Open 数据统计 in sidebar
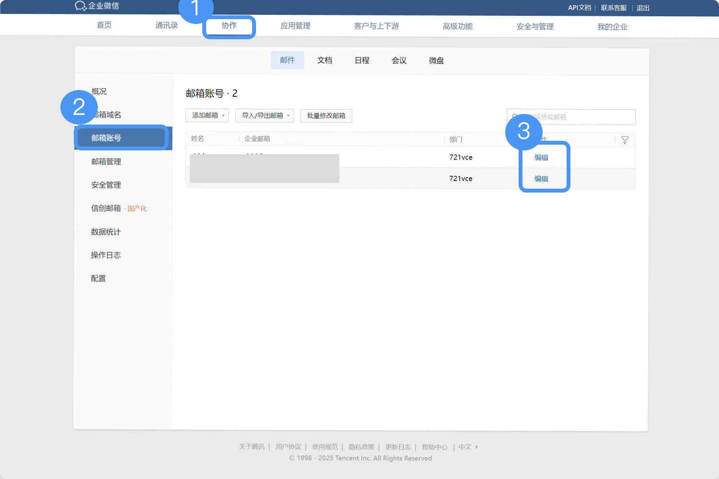Screen dimensions: 719x479 click(106, 232)
